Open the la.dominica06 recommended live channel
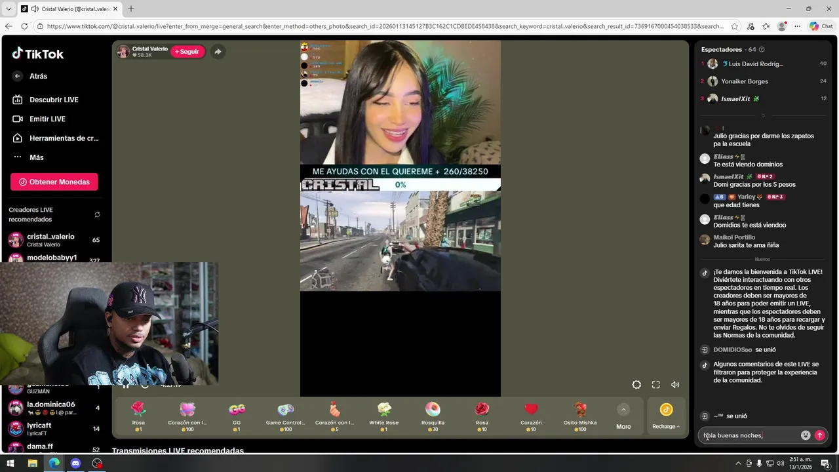Viewport: 839px width, 472px height. pos(54,408)
